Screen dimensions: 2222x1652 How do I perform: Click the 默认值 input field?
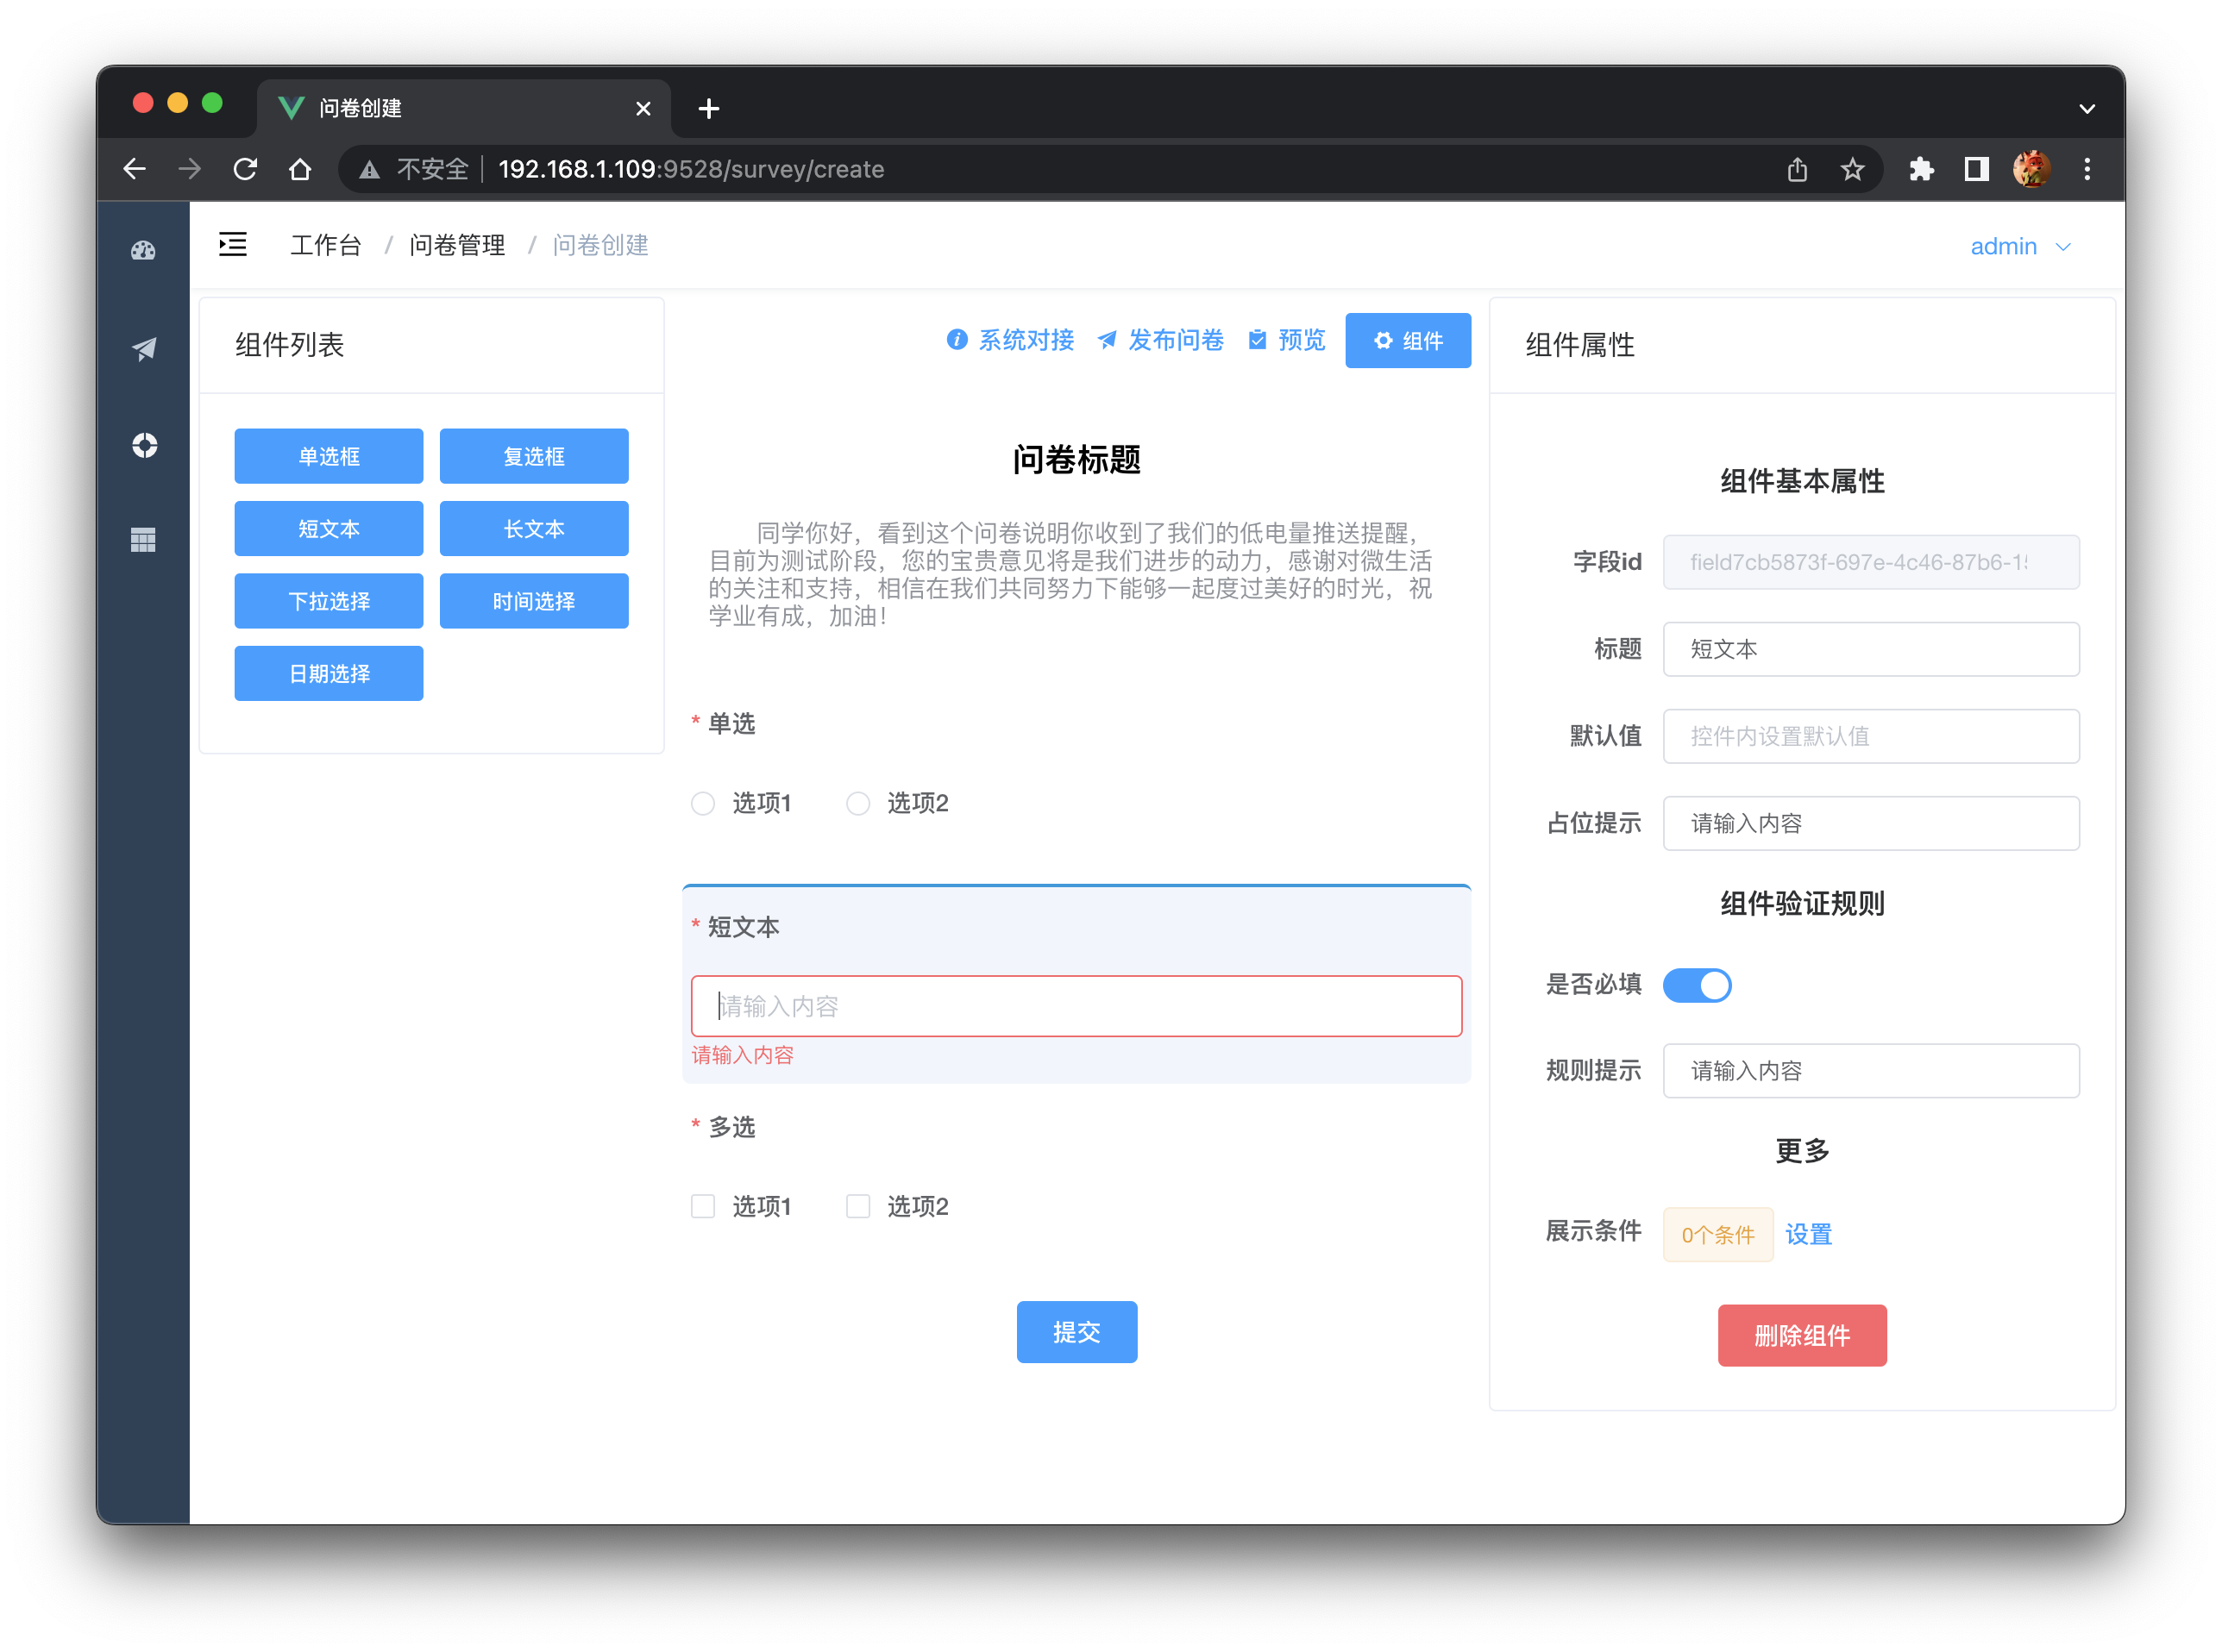coord(1870,736)
